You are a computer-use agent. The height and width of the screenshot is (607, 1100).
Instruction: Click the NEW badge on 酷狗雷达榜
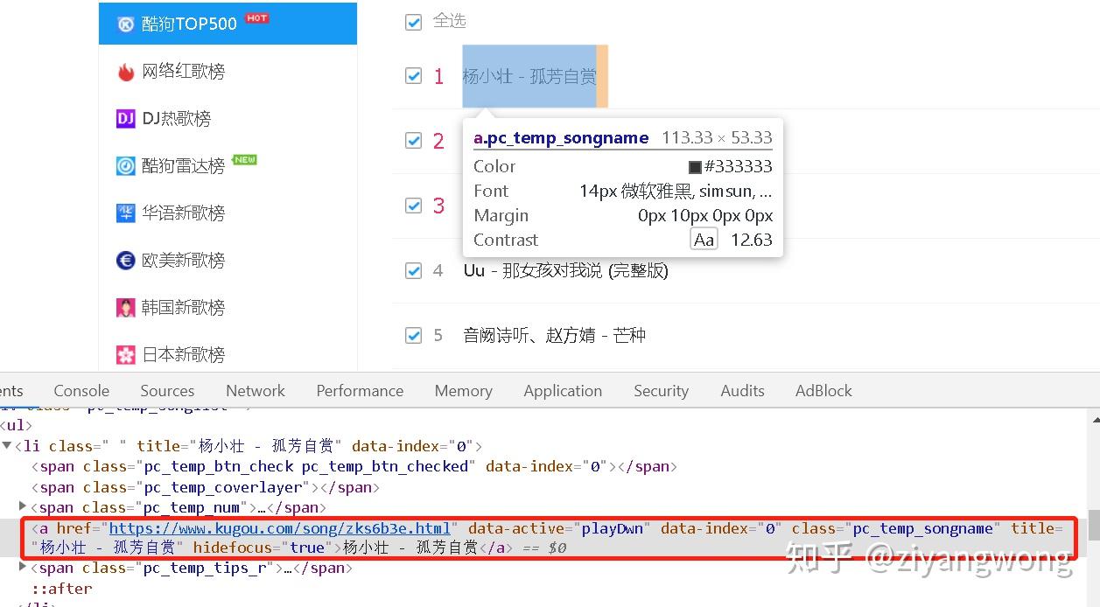pos(245,160)
